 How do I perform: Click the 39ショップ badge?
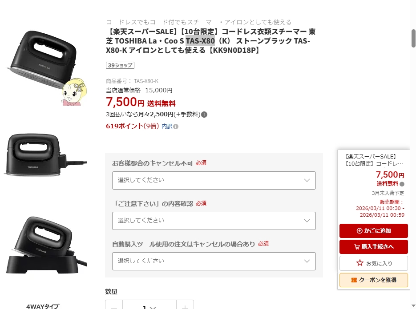pyautogui.click(x=120, y=65)
